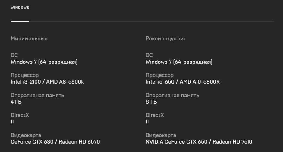
Task: Click the minimum Процессор label
Action: click(24, 75)
